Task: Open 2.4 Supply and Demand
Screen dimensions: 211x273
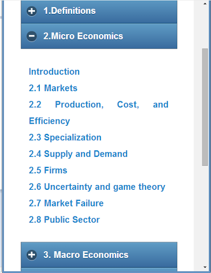Action: point(78,154)
